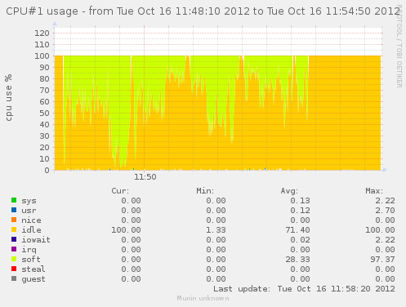
Task: Click the Last update timestamp text
Action: pos(304,289)
